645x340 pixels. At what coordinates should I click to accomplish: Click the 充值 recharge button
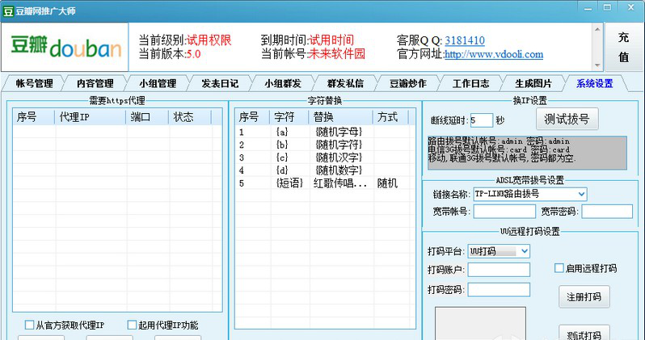pyautogui.click(x=624, y=47)
